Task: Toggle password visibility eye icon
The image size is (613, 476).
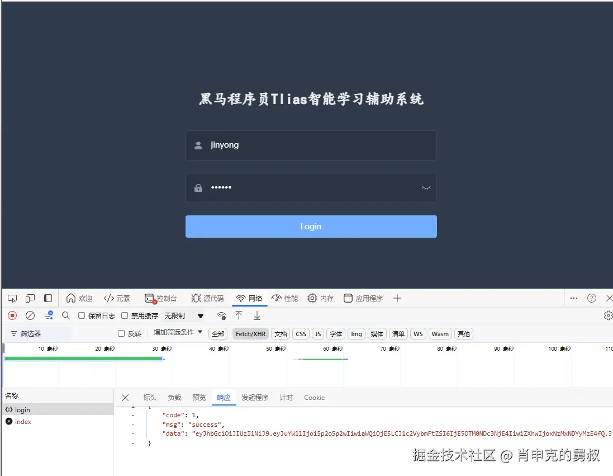Action: (426, 188)
